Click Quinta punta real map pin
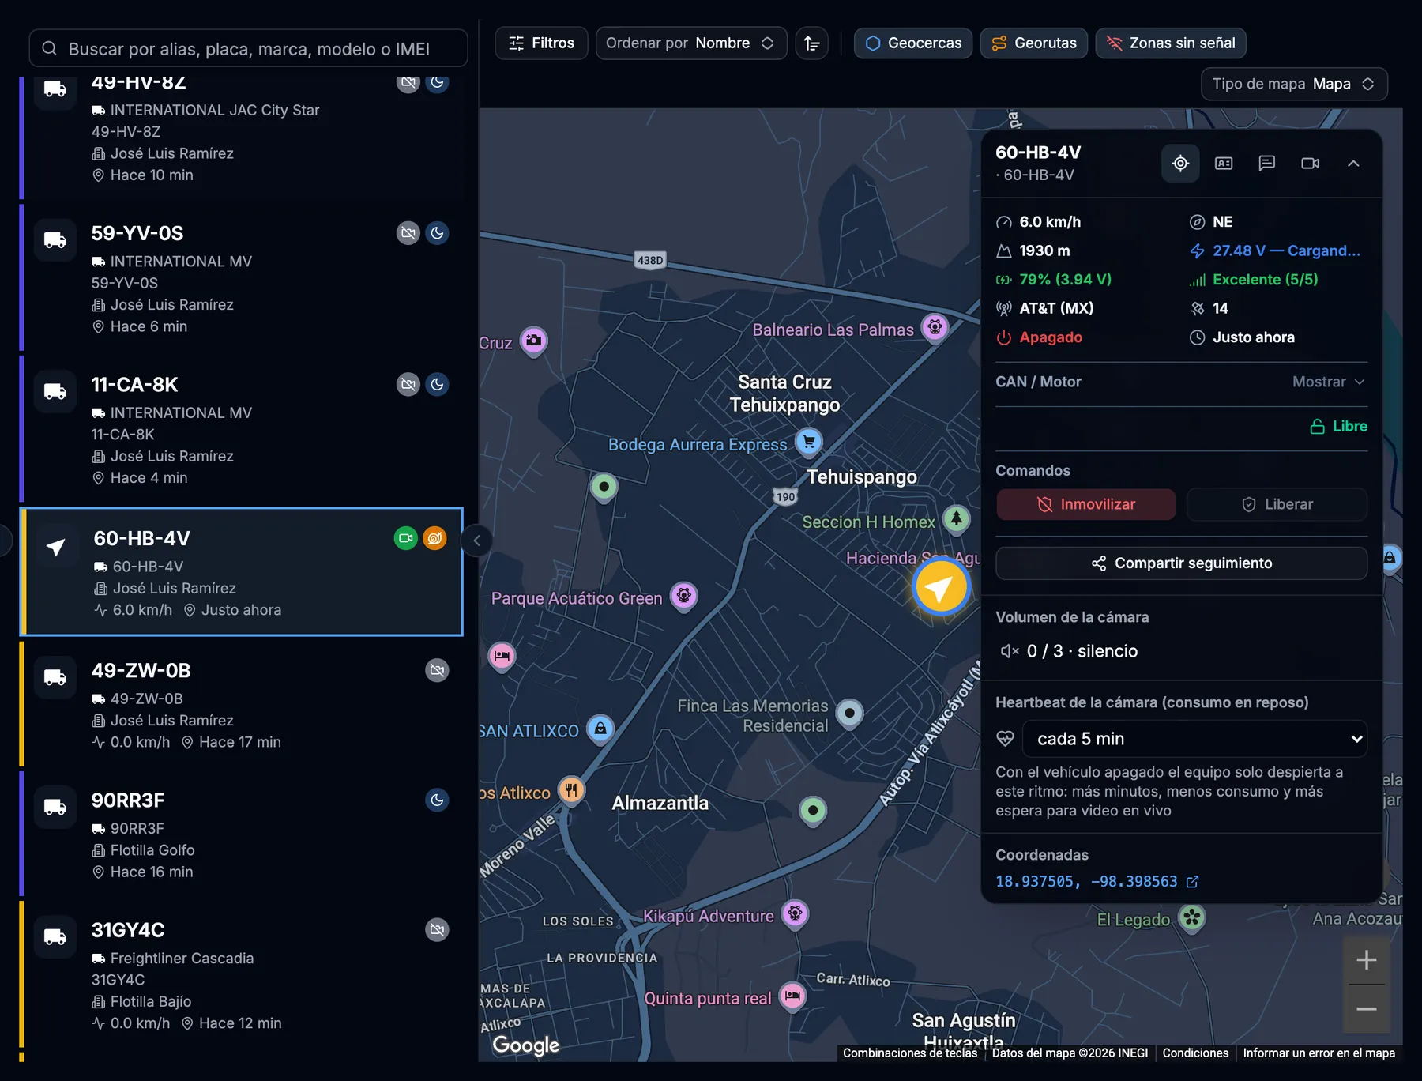1422x1081 pixels. [x=792, y=996]
